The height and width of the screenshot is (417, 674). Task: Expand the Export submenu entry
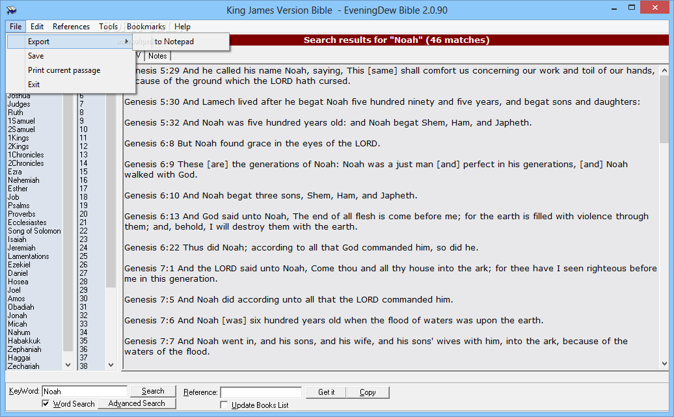(x=70, y=42)
